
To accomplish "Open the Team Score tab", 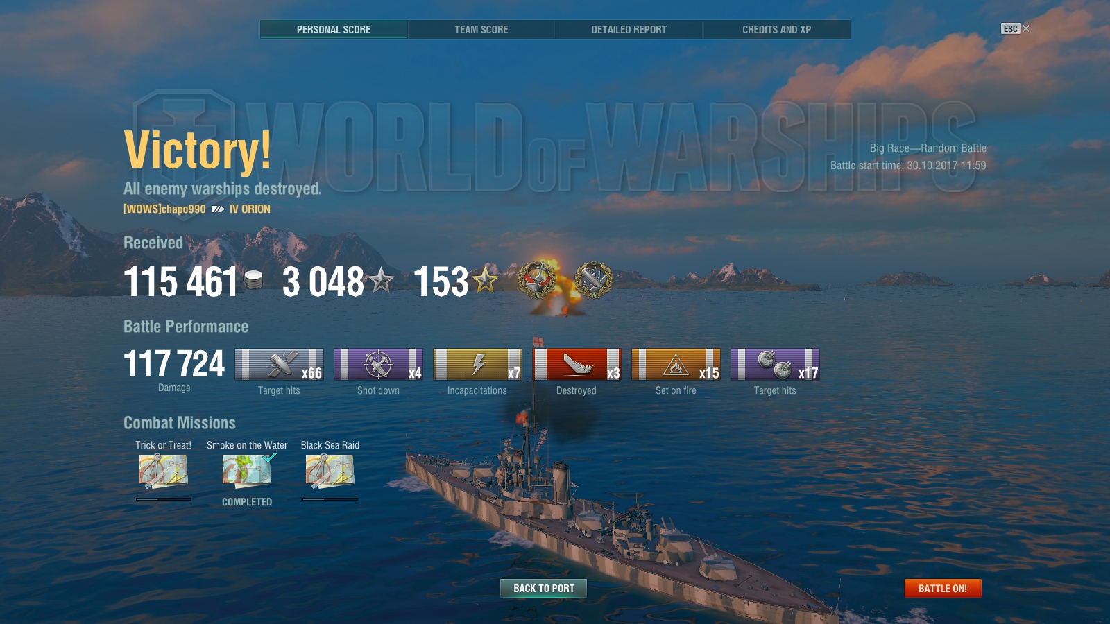I will (x=481, y=29).
